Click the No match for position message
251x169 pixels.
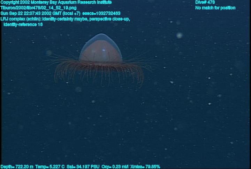click(215, 8)
